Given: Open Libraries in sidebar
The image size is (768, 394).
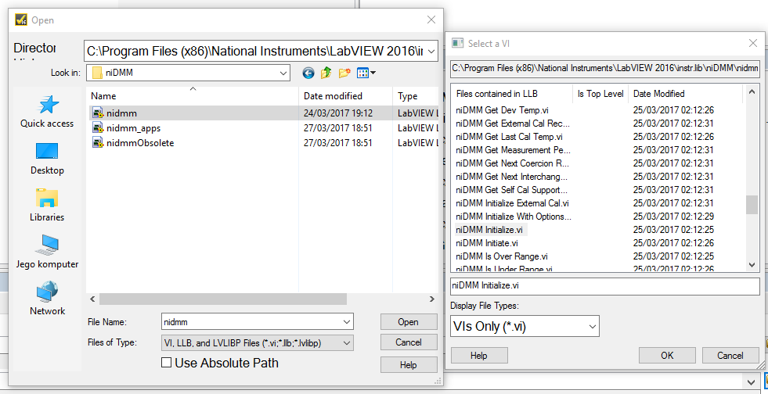Looking at the screenshot, I should point(47,206).
